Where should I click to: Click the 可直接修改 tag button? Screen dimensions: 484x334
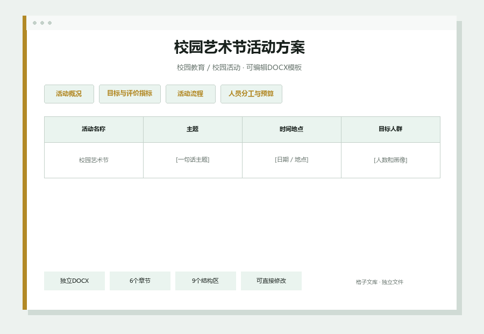[271, 281]
